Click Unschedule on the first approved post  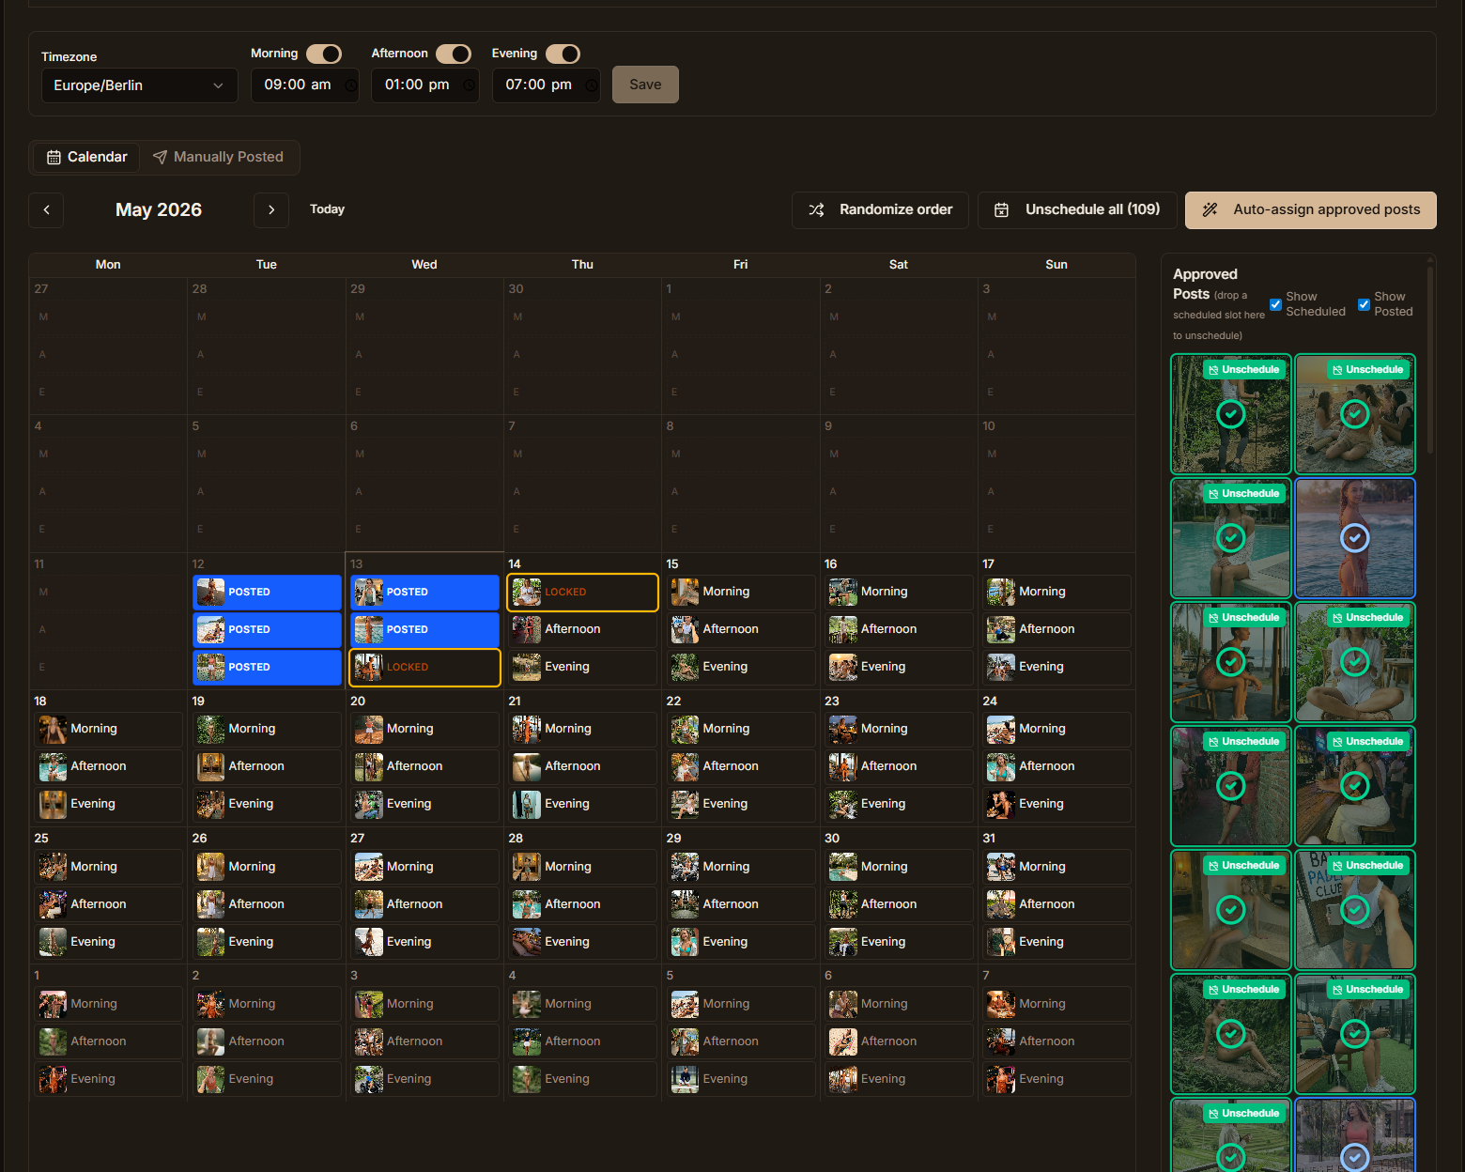coord(1244,370)
